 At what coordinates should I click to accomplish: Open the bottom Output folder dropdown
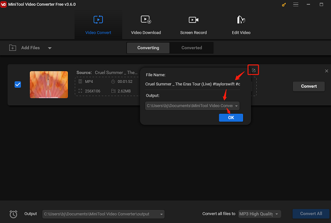pyautogui.click(x=103, y=214)
